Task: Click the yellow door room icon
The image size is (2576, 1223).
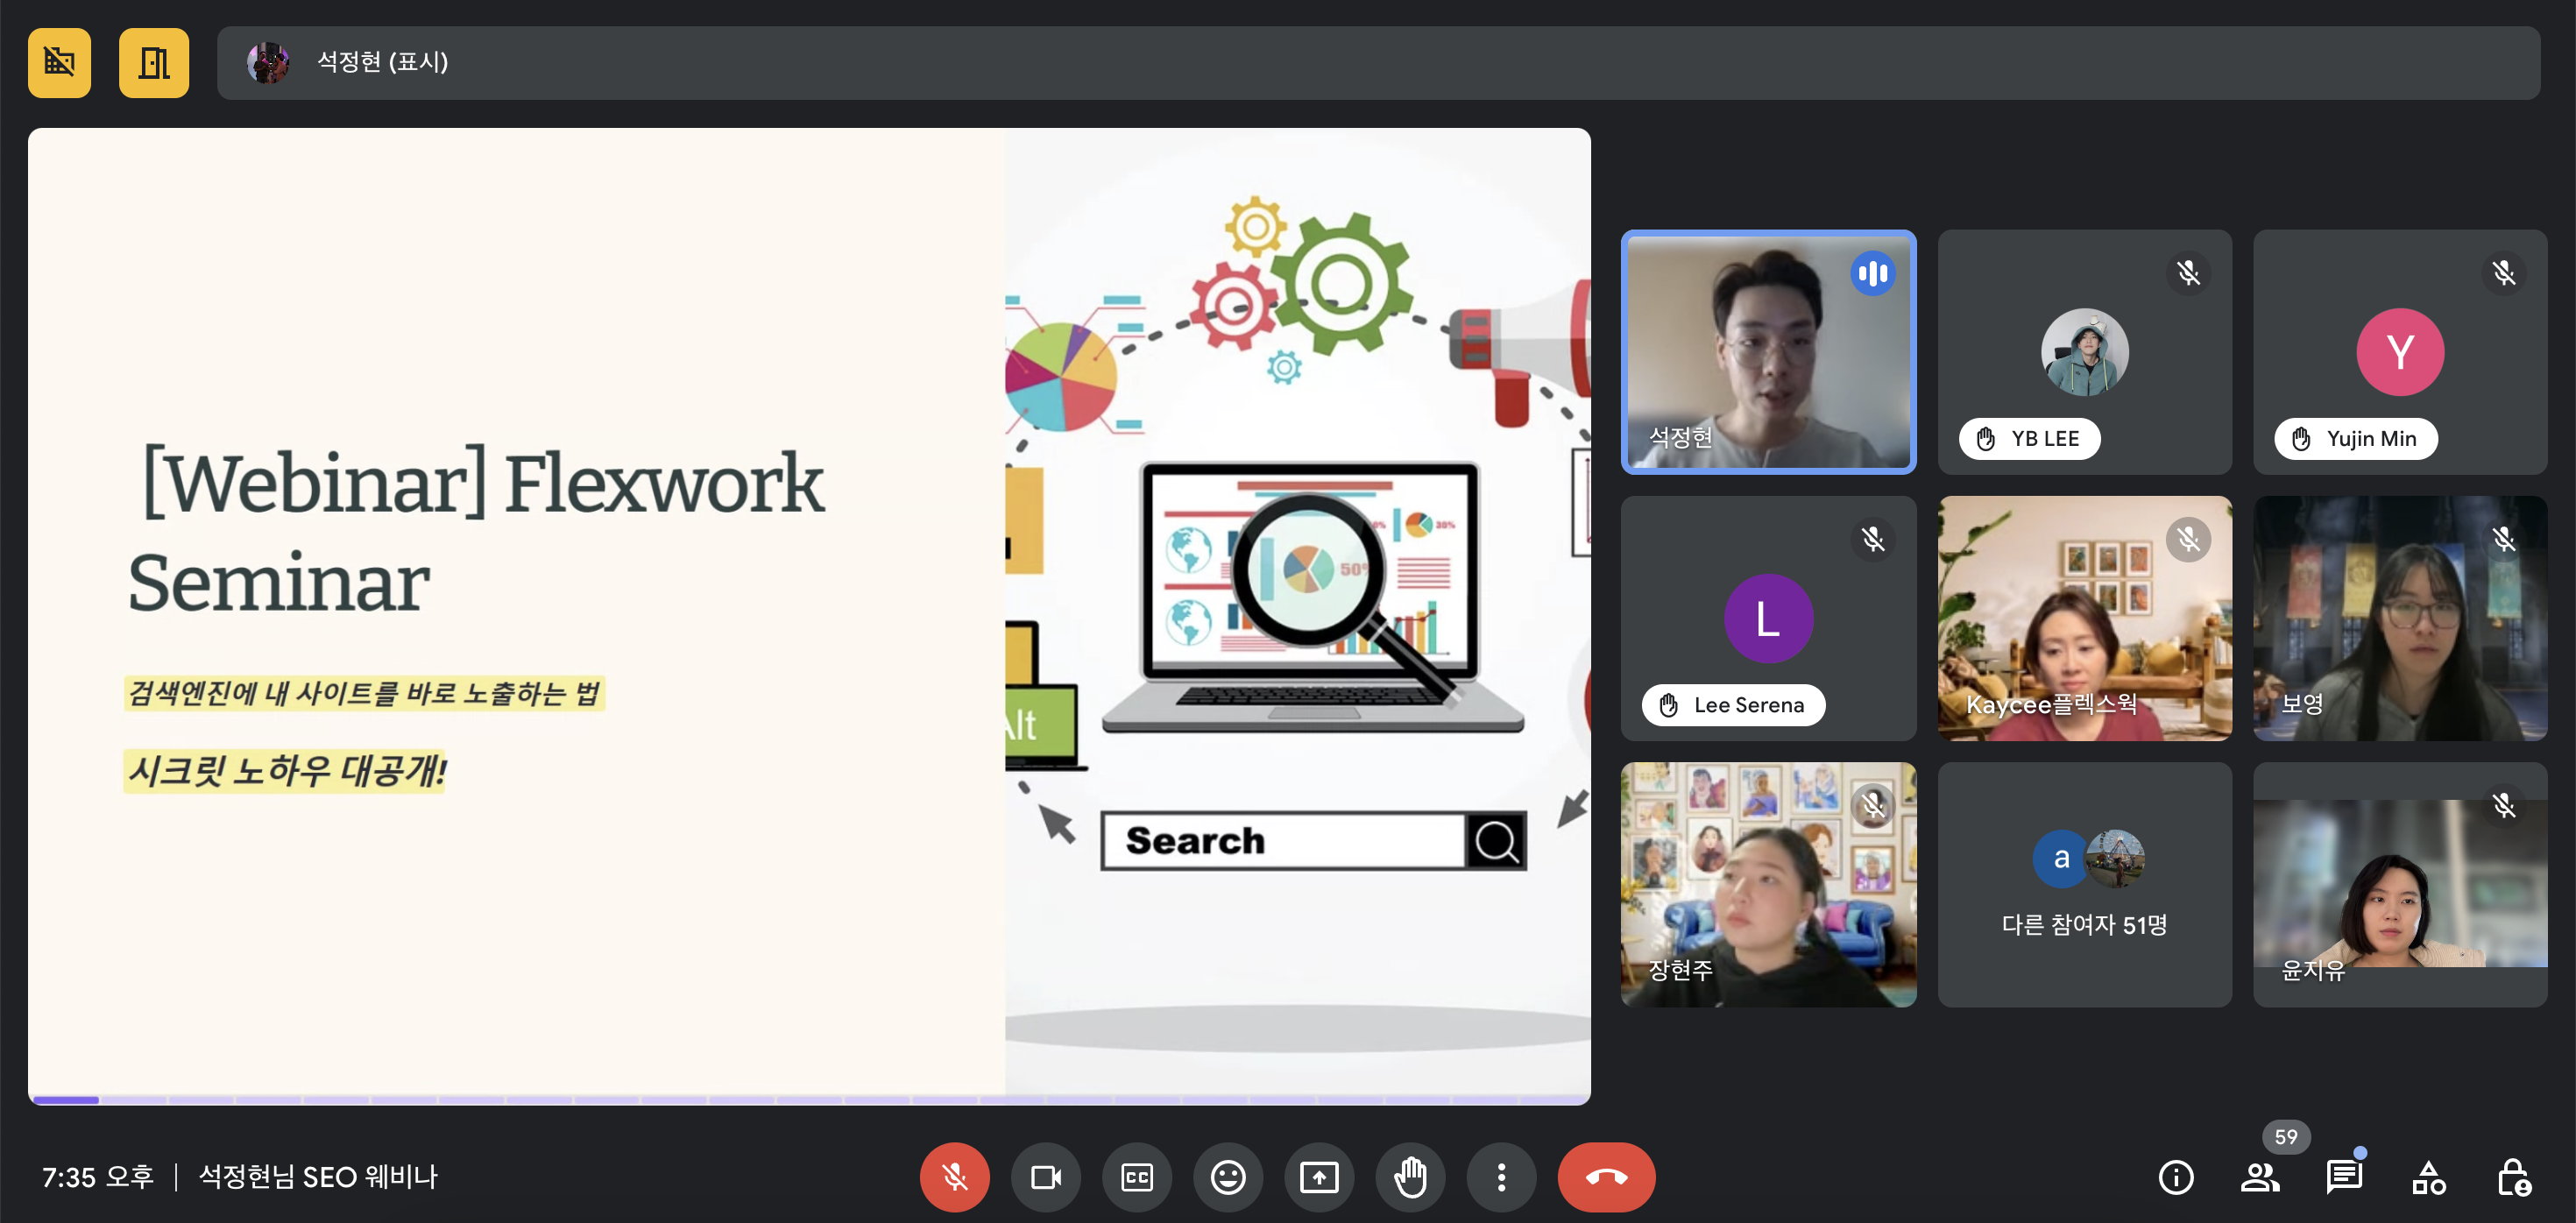Action: (153, 63)
